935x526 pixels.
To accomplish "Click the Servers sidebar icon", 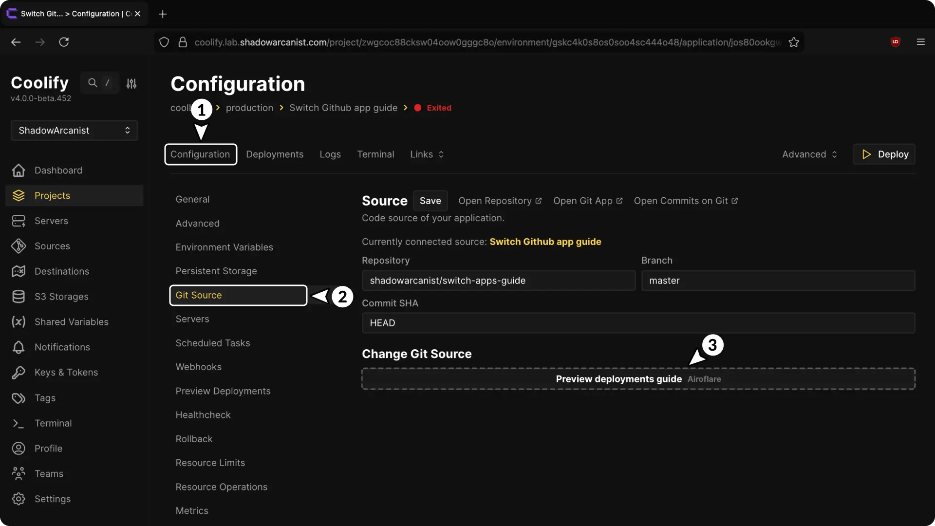I will (x=19, y=221).
